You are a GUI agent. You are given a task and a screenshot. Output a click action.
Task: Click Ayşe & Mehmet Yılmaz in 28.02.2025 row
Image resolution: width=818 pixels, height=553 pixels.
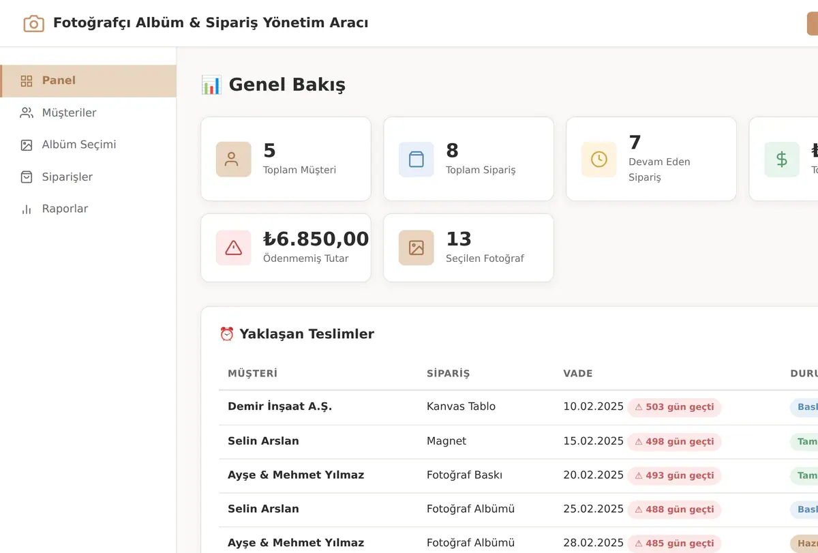point(296,543)
